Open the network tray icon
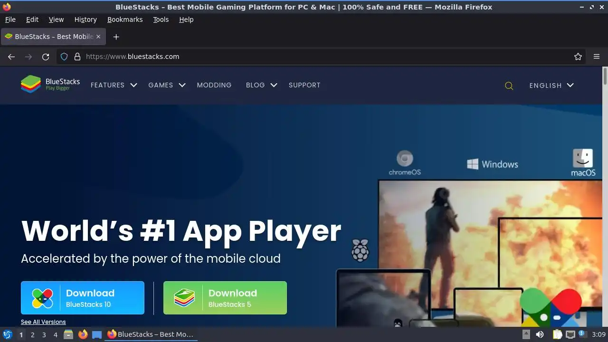 [570, 334]
